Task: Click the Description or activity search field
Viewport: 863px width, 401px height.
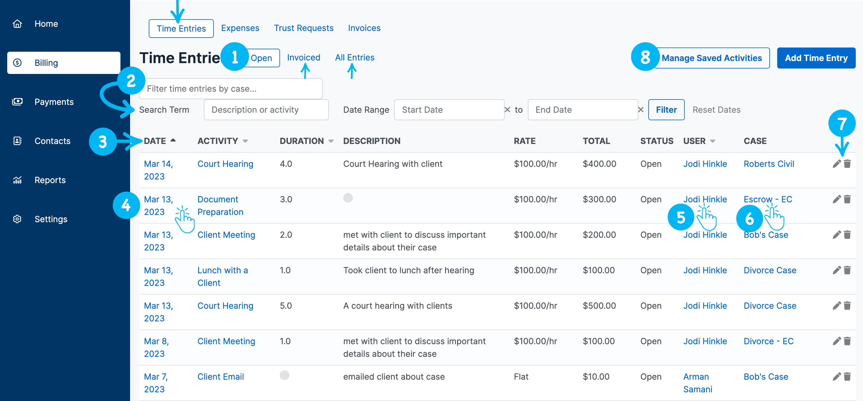Action: point(266,110)
